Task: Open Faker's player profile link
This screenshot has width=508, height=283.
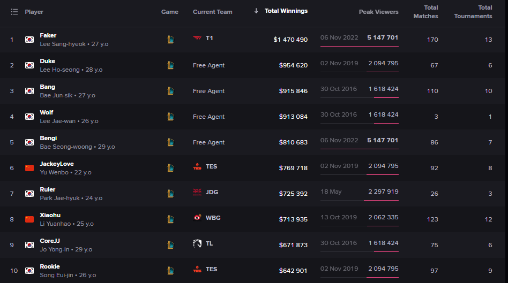Action: coord(48,36)
